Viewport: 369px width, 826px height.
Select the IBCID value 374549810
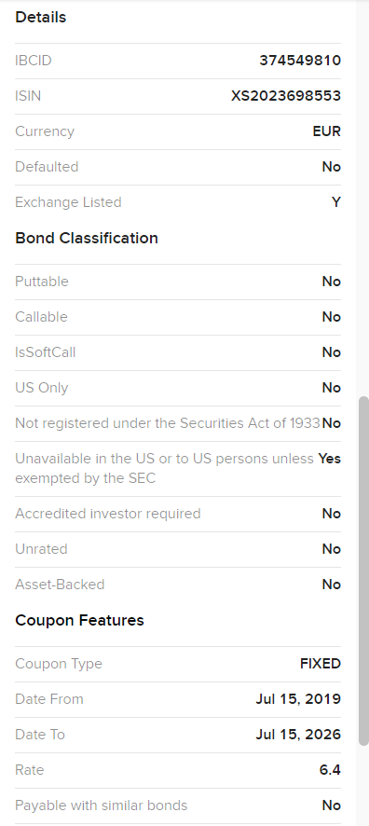point(300,61)
